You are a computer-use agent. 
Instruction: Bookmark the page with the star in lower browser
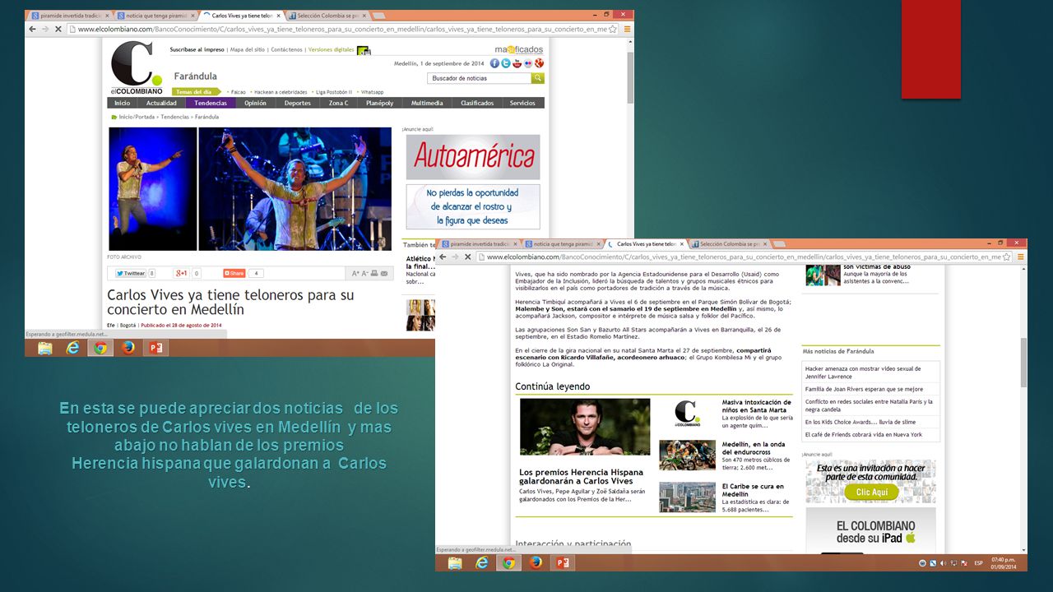tap(1007, 257)
